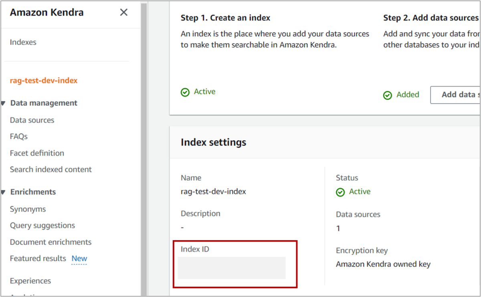Open Featured results page
This screenshot has height=297, width=481.
pyautogui.click(x=38, y=259)
